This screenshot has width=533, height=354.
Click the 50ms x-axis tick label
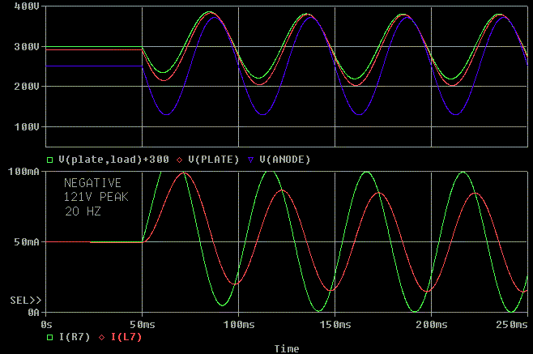point(142,324)
